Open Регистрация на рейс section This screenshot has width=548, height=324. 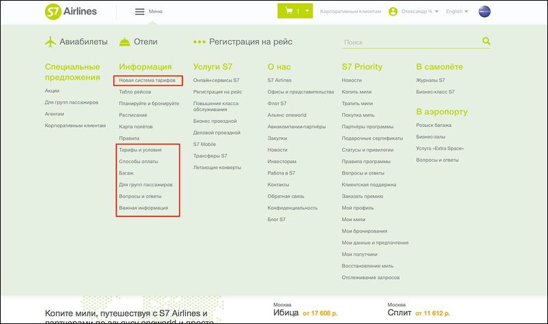point(251,42)
